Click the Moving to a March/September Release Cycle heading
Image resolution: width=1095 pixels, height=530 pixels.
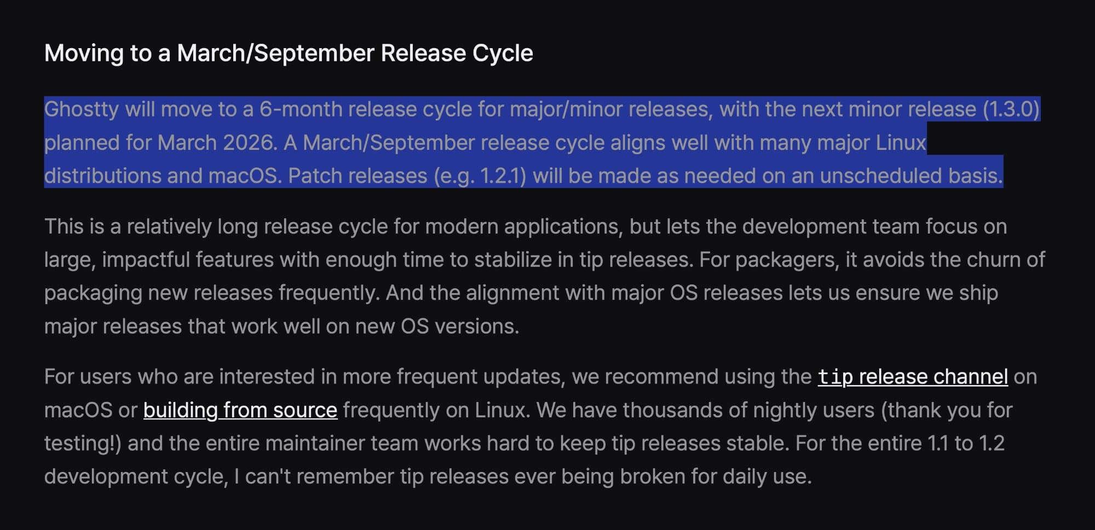point(289,53)
